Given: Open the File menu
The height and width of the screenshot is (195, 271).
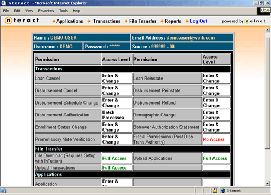Looking at the screenshot, I should click(x=6, y=11).
